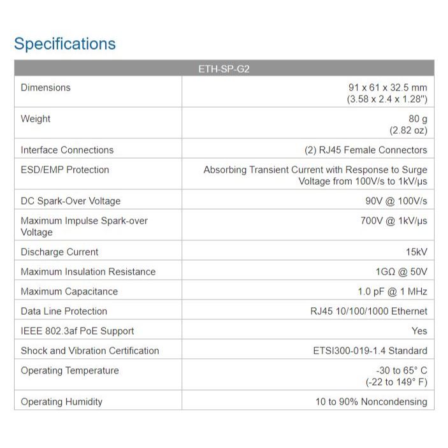The image size is (448, 448).
Task: Select the Weight row label
Action: [36, 119]
